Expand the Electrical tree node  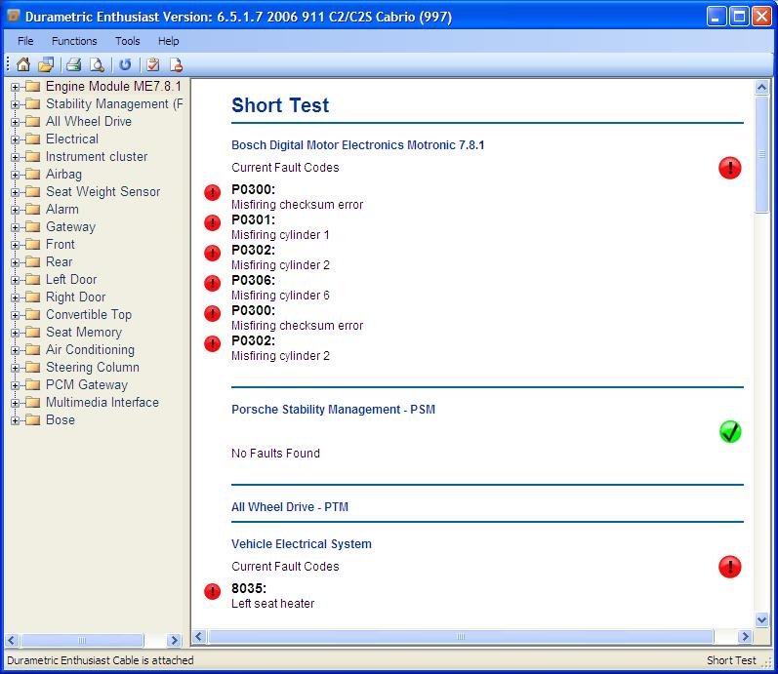point(15,139)
